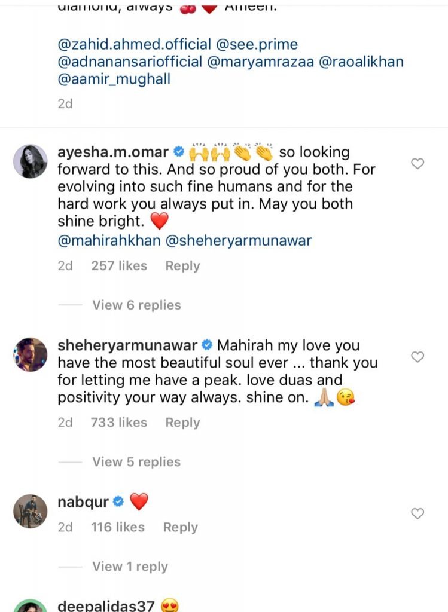Expand View 5 replies thread
448x612 pixels.
pos(136,462)
